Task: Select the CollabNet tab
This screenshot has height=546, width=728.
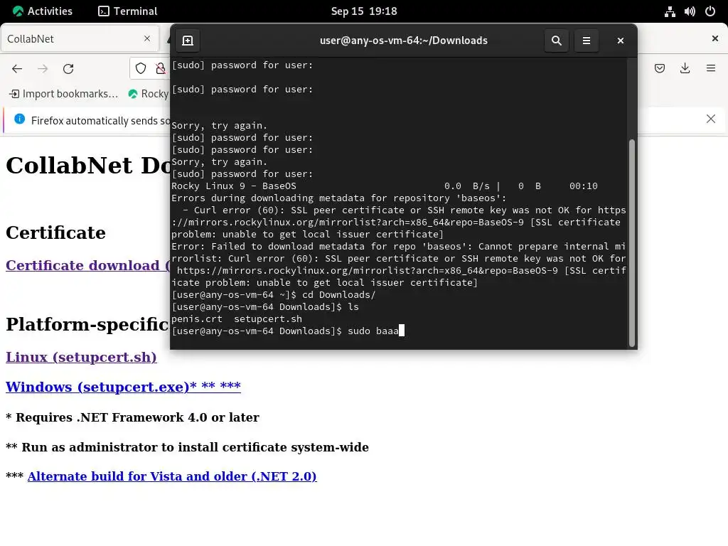Action: coord(80,38)
